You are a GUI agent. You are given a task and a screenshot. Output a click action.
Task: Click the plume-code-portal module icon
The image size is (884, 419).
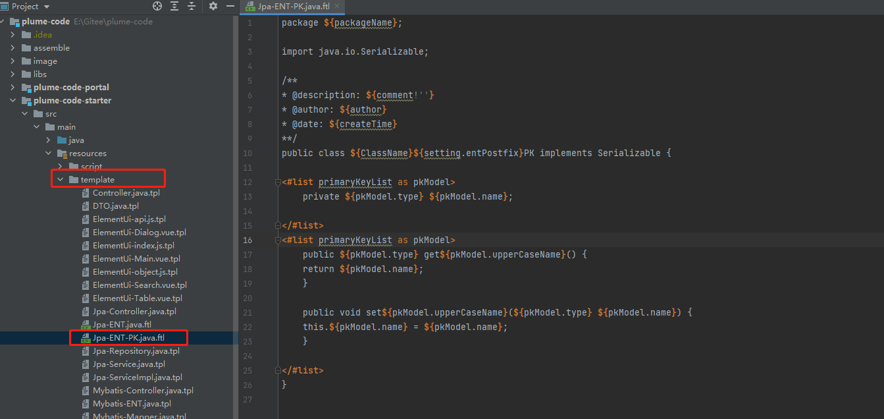26,88
